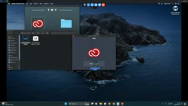Image resolution: width=188 pixels, height=106 pixels.
Task: Click the blue lightning shortcut icon
Action: [x=88, y=5]
